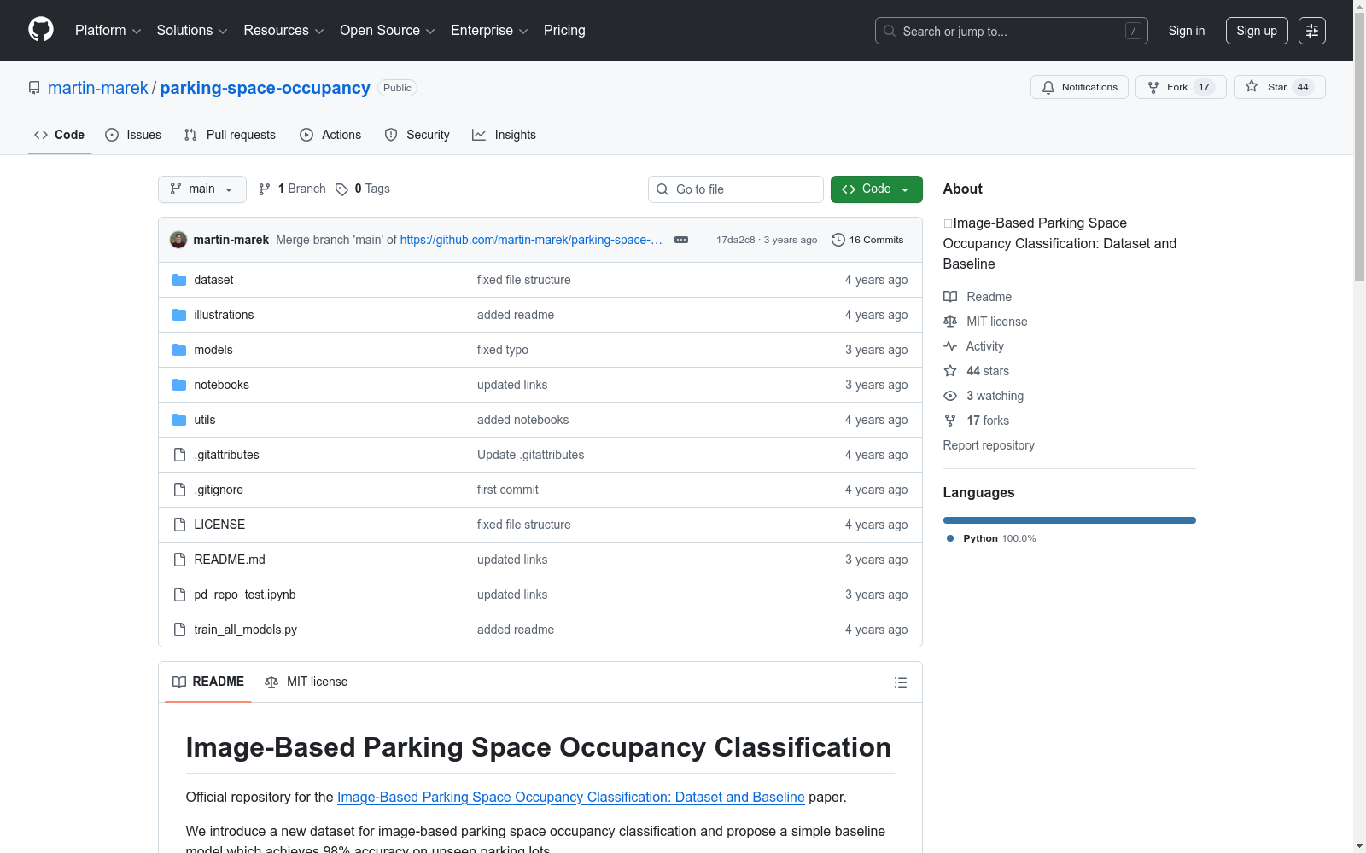
Task: Open the 16 Commits history link
Action: point(867,240)
